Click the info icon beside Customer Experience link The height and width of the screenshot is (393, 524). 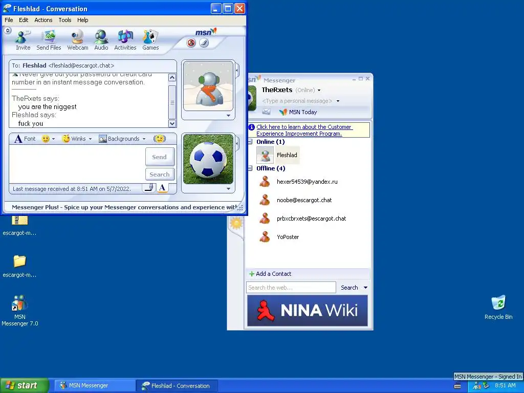point(252,127)
